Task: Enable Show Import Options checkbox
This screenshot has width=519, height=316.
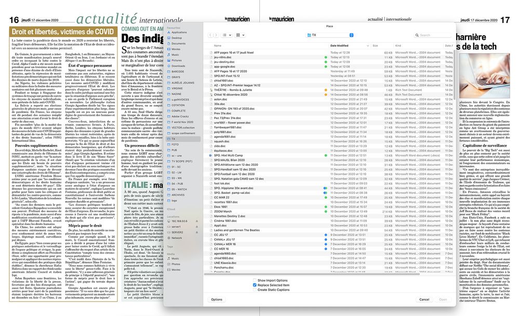Action: pyautogui.click(x=255, y=281)
